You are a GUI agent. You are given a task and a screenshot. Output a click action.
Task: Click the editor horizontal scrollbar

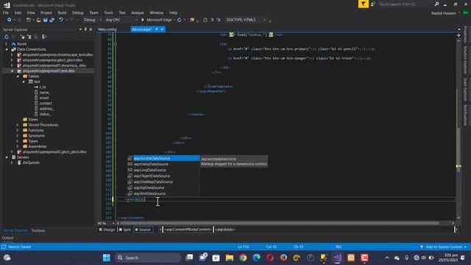280,223
